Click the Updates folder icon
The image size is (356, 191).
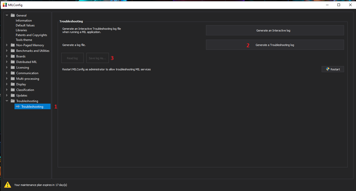tap(13, 95)
